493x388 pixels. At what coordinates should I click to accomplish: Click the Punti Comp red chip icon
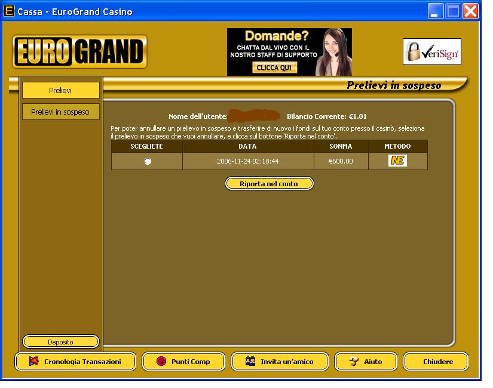(x=161, y=361)
